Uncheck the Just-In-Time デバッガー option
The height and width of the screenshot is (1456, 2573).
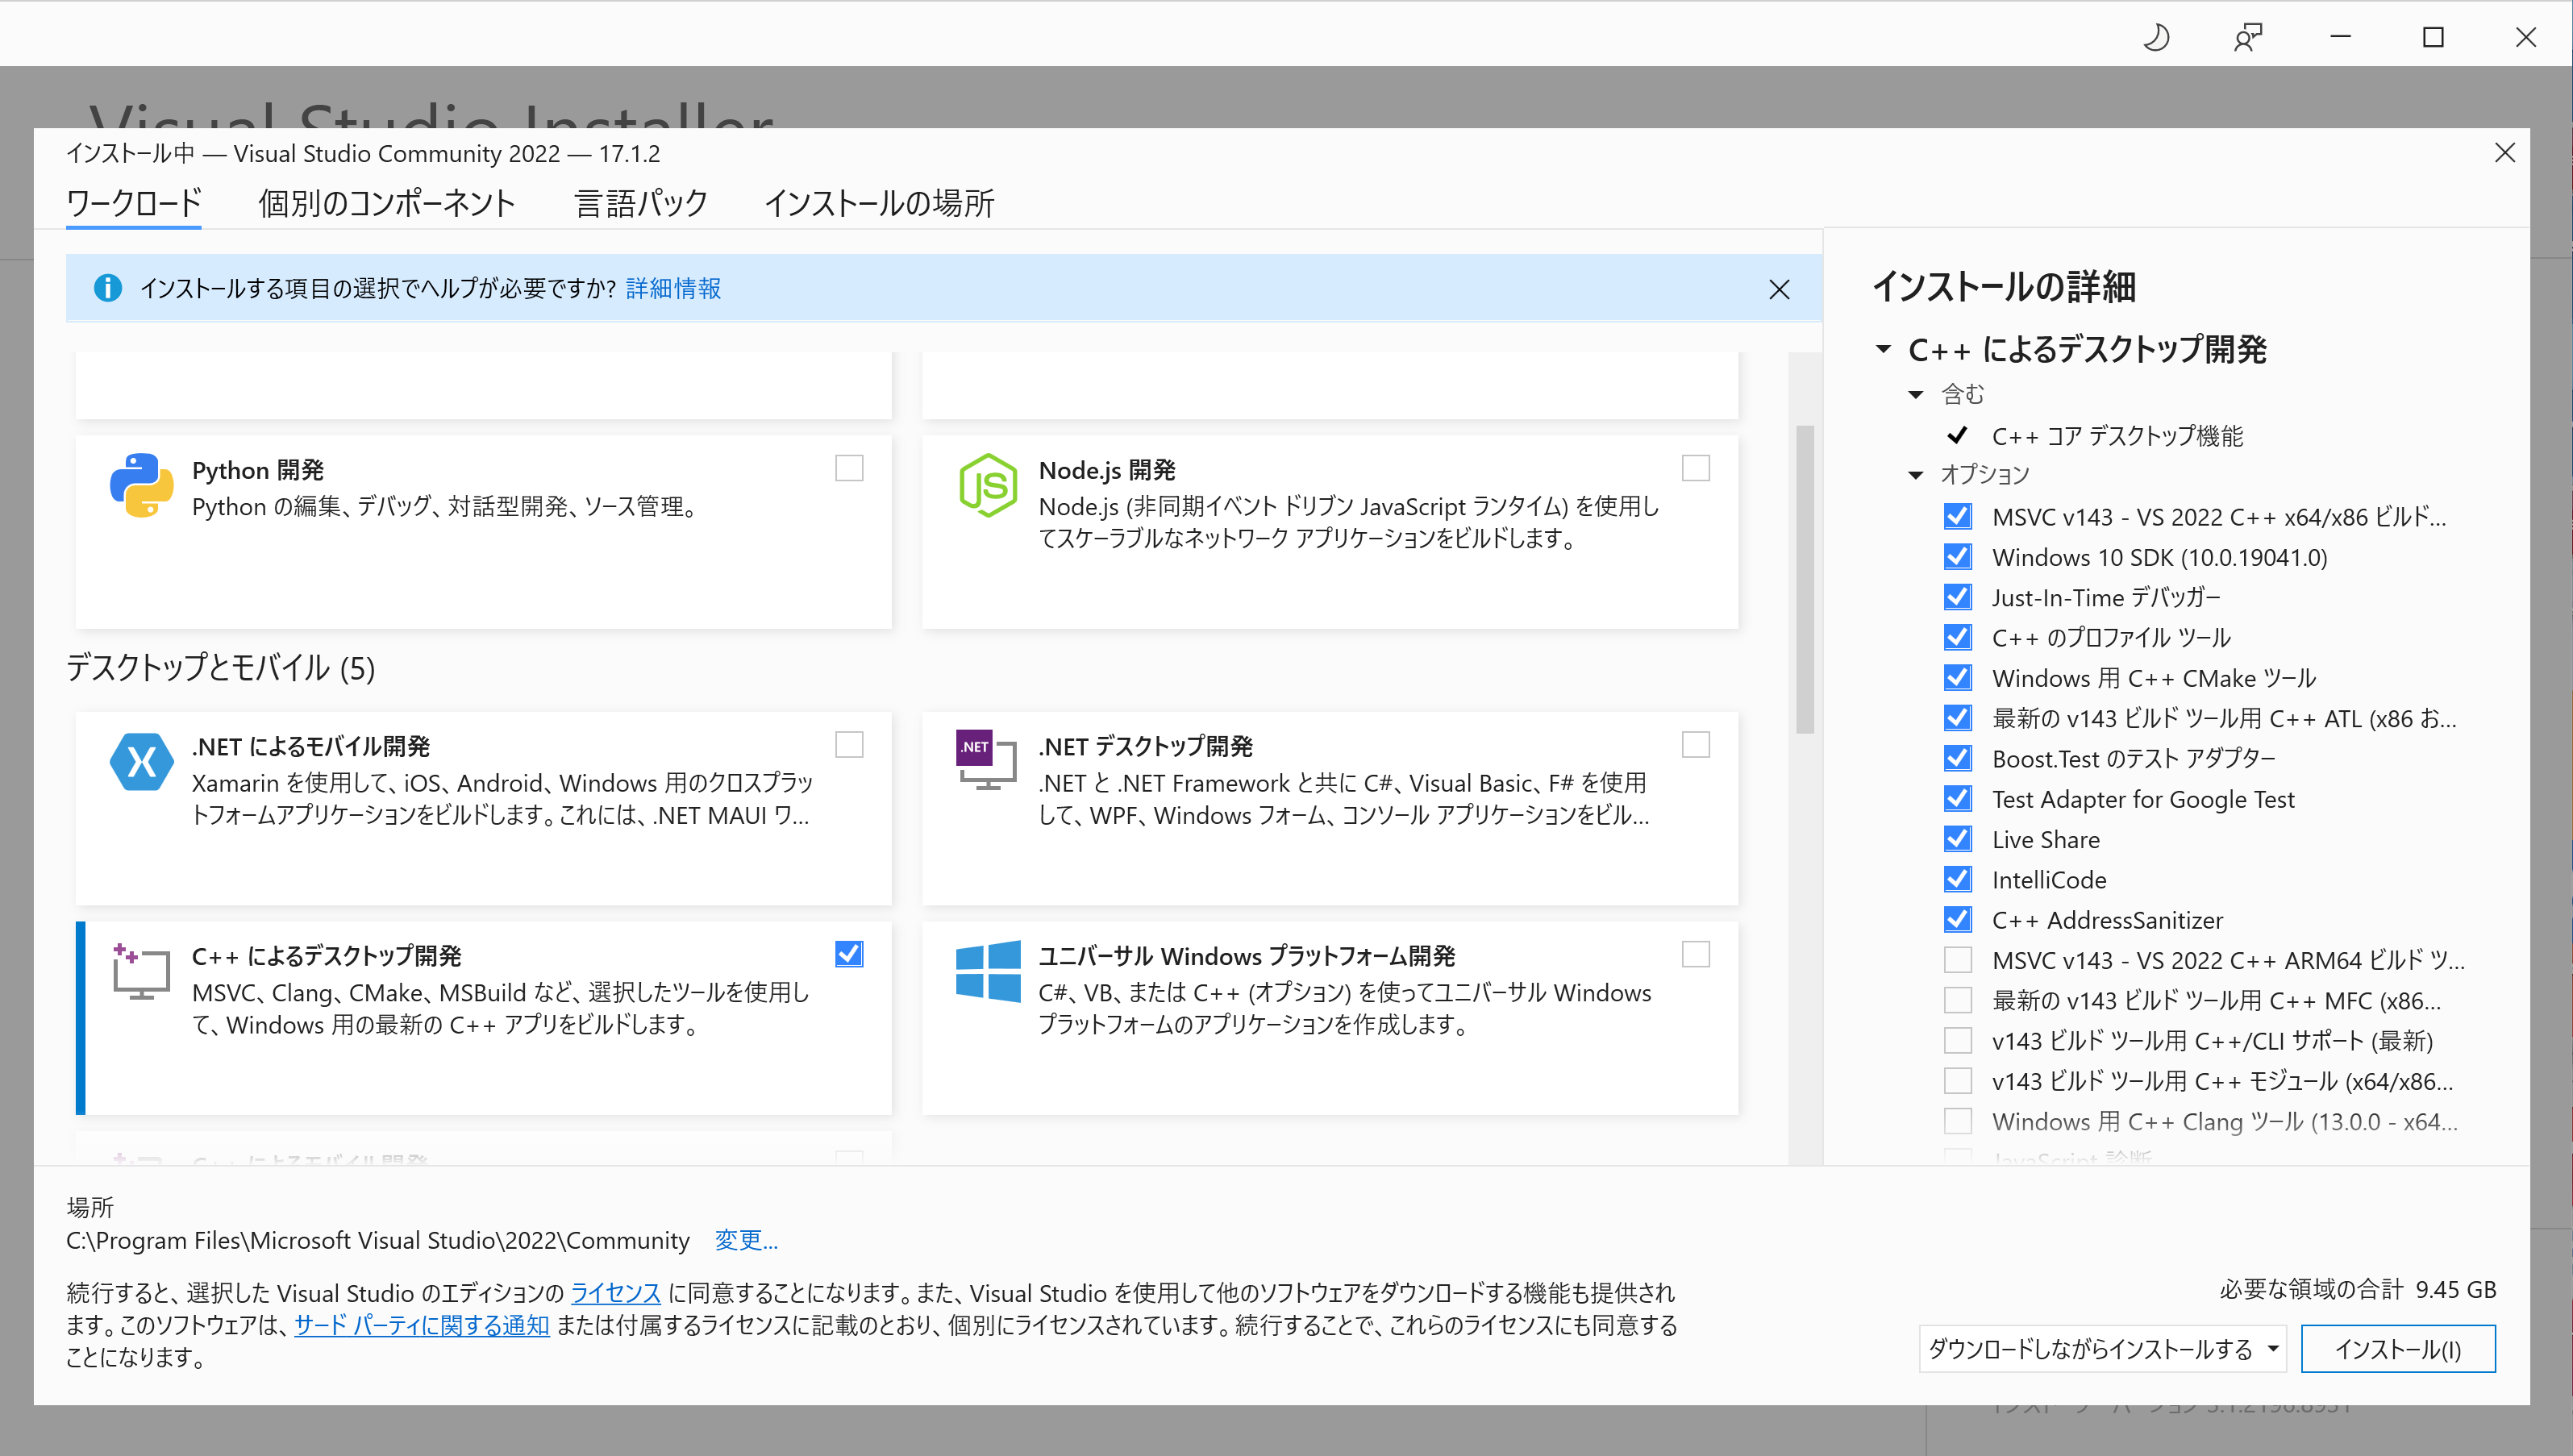point(1958,597)
